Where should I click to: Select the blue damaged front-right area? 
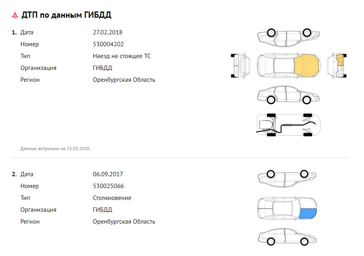click(x=307, y=213)
